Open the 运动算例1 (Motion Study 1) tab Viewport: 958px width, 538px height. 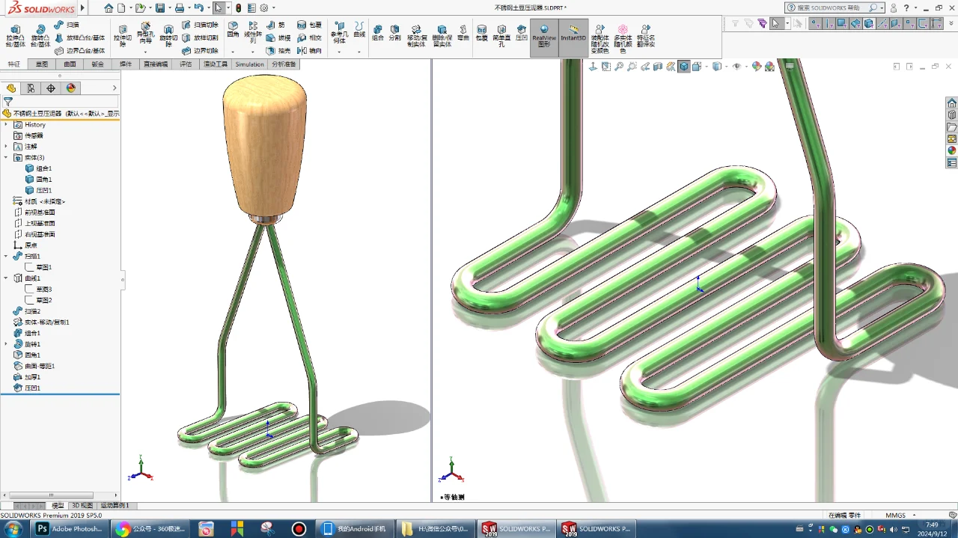(x=115, y=506)
